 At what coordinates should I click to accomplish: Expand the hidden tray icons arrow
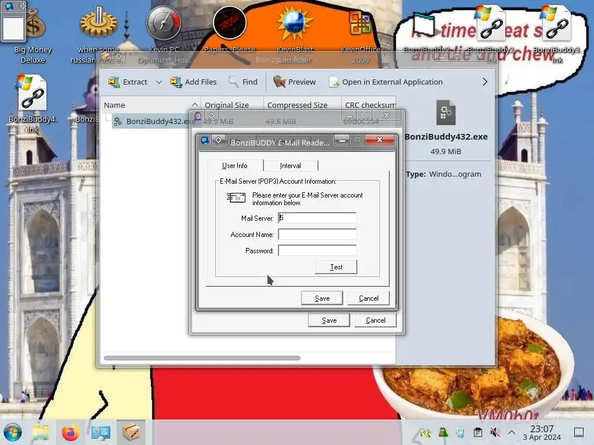click(x=512, y=432)
